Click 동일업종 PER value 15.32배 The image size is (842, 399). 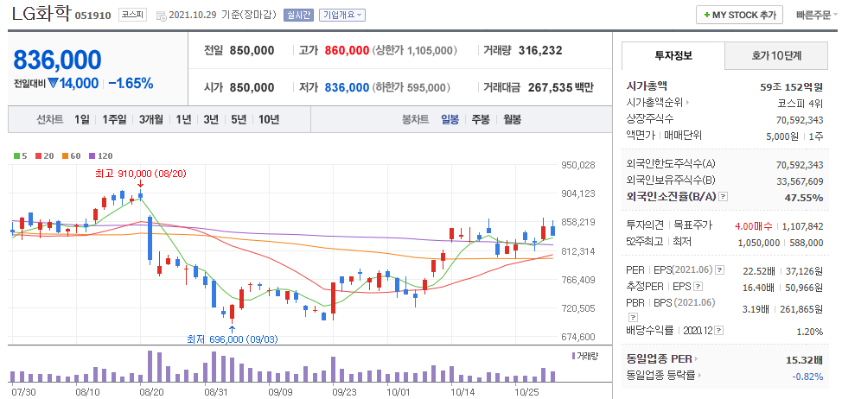point(805,359)
